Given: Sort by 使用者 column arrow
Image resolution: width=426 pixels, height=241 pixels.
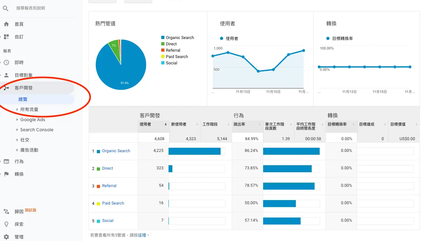Looking at the screenshot, I should 166,124.
